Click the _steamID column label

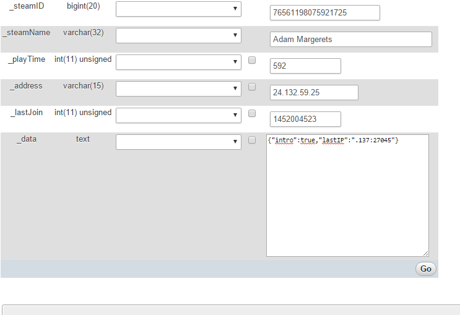27,6
